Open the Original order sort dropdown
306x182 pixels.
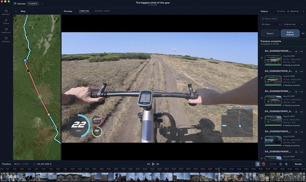293,24
